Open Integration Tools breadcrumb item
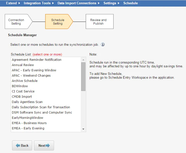Image resolution: width=186 pixels, height=153 pixels. pyautogui.click(x=37, y=3)
